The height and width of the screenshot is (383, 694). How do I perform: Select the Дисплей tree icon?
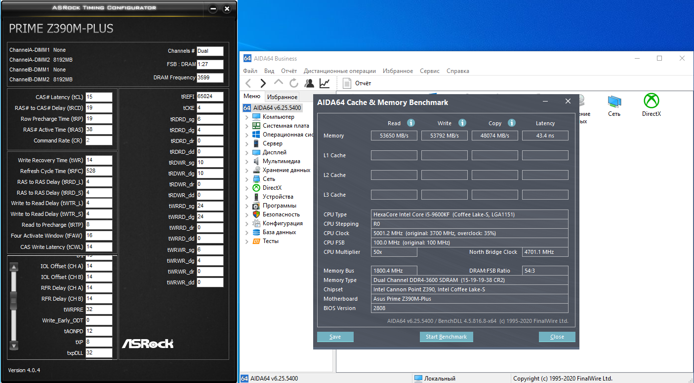click(x=256, y=152)
